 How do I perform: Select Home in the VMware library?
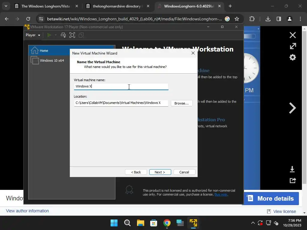coord(72,51)
